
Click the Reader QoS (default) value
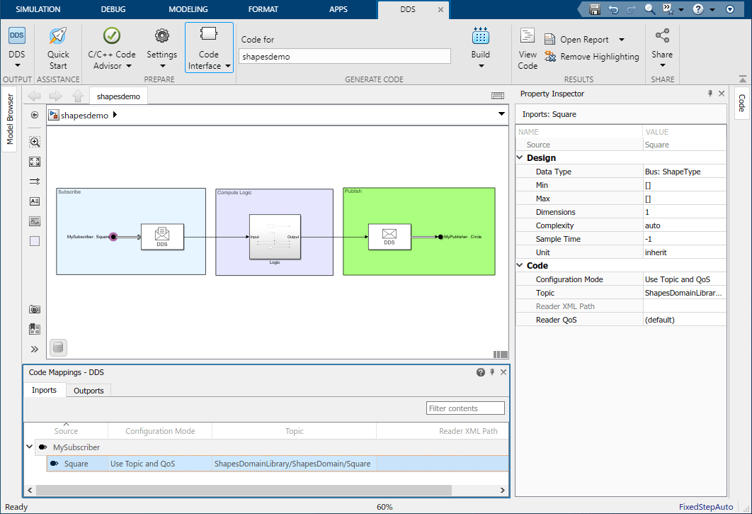point(685,320)
